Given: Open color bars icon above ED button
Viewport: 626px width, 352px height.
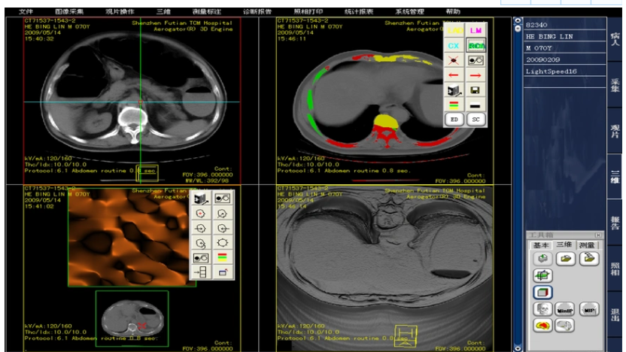Looking at the screenshot, I should click(x=454, y=105).
